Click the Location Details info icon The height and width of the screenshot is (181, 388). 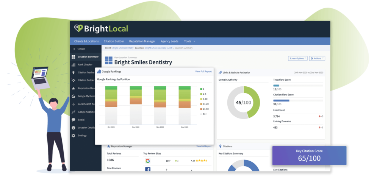[x=74, y=128]
